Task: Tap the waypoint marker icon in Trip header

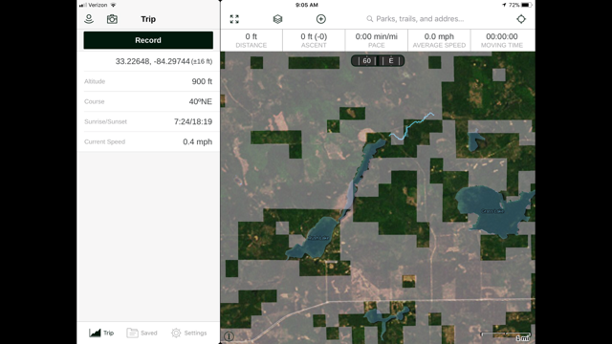Action: [89, 19]
